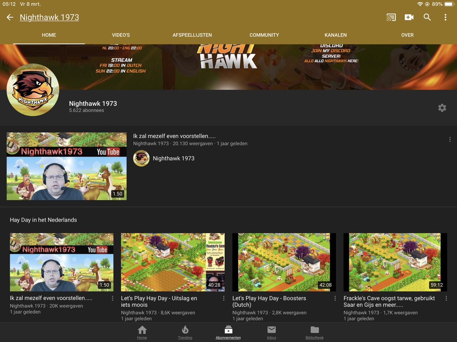Play the large featured intro video thumbnail
This screenshot has height=342, width=457.
pyautogui.click(x=67, y=166)
